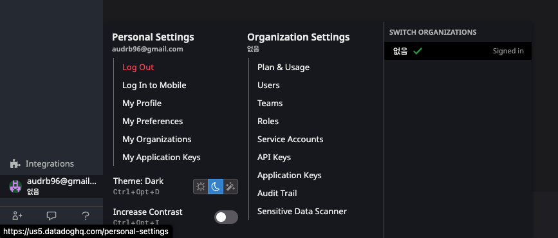Open Integrations puzzle icon in sidebar
The image size is (558, 238).
point(15,163)
